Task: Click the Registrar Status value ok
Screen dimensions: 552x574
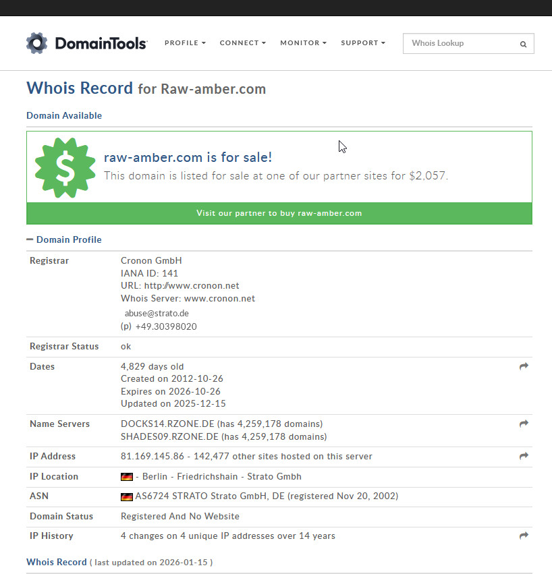Action: point(126,346)
